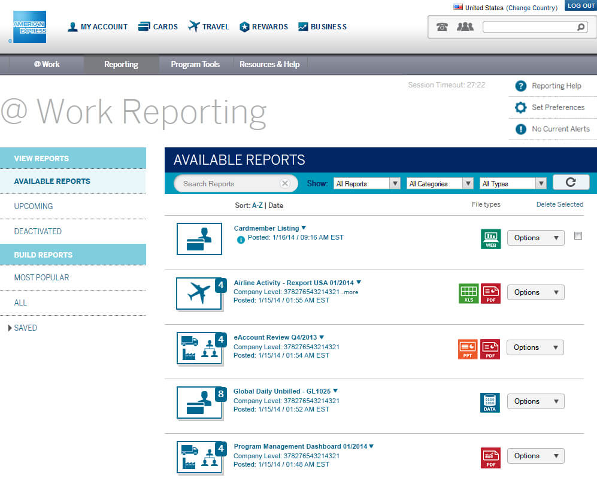The width and height of the screenshot is (597, 487).
Task: Click the Delete Selected link
Action: (559, 204)
